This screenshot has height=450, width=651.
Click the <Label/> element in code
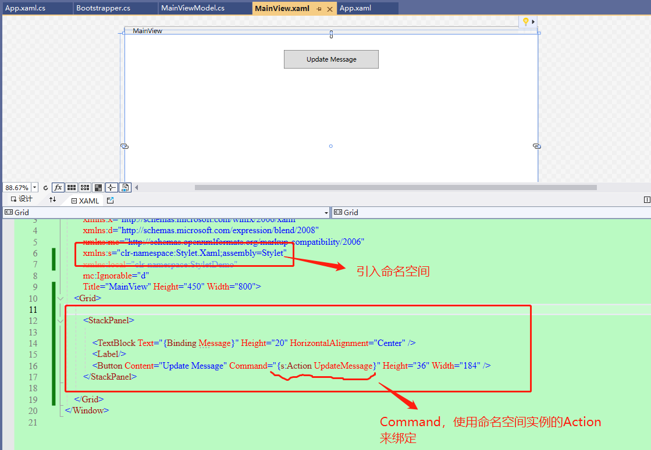109,354
